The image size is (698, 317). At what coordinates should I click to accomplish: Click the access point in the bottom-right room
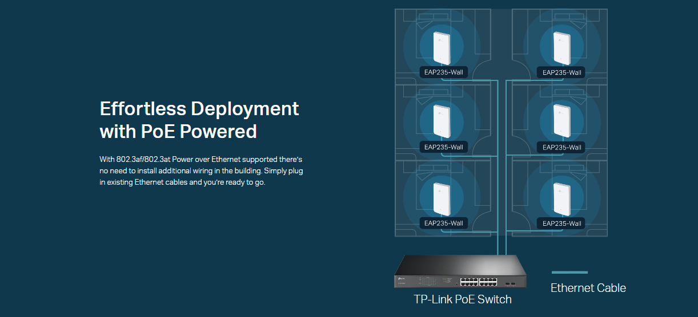[562, 197]
